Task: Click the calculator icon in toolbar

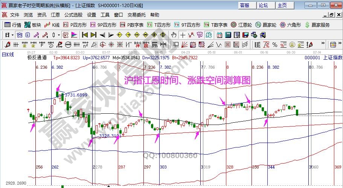Action: click(x=228, y=35)
